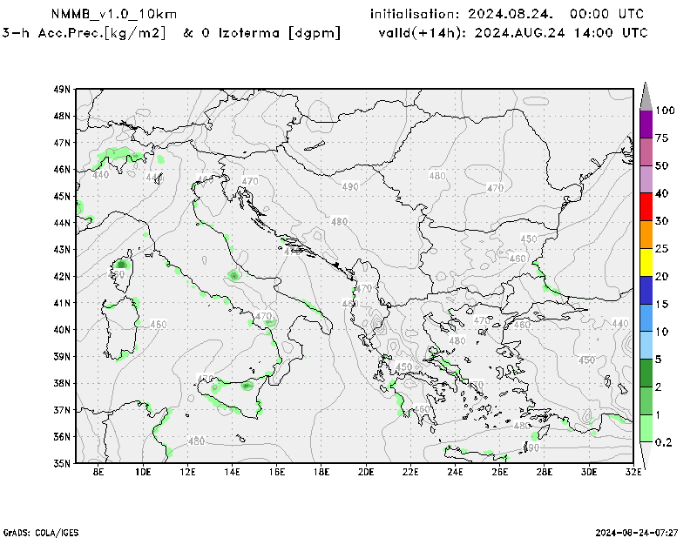Select the yellow legend color band
This screenshot has width=697, height=538.
[646, 262]
